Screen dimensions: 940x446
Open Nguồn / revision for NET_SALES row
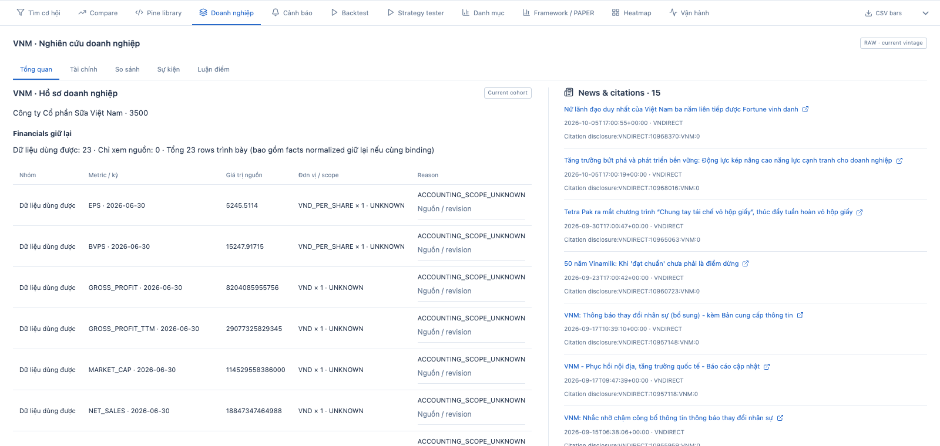pyautogui.click(x=444, y=414)
